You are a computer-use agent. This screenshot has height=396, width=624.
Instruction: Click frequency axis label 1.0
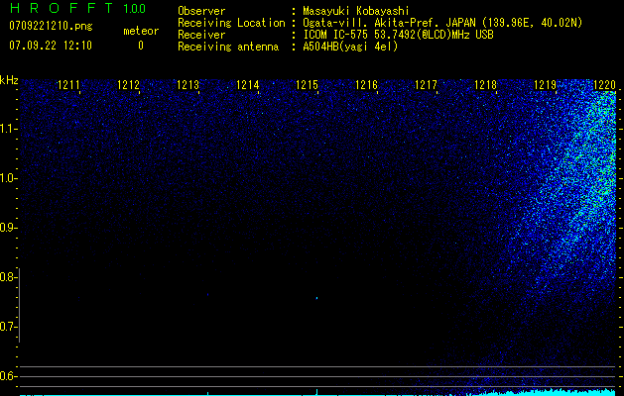[8, 178]
